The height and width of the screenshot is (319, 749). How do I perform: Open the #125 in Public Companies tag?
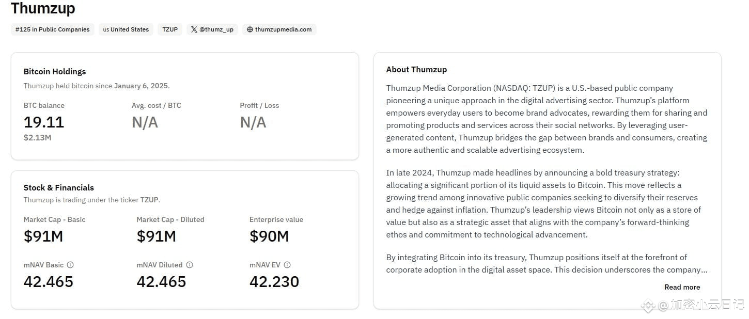52,29
